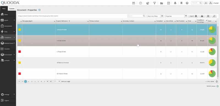
Task: Open the notifications bell icon
Action: [x=175, y=3]
